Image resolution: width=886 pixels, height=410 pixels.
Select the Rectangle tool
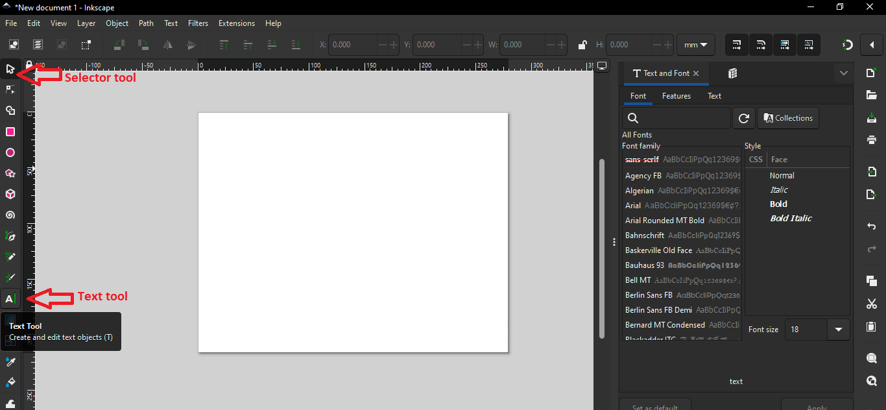pyautogui.click(x=10, y=132)
